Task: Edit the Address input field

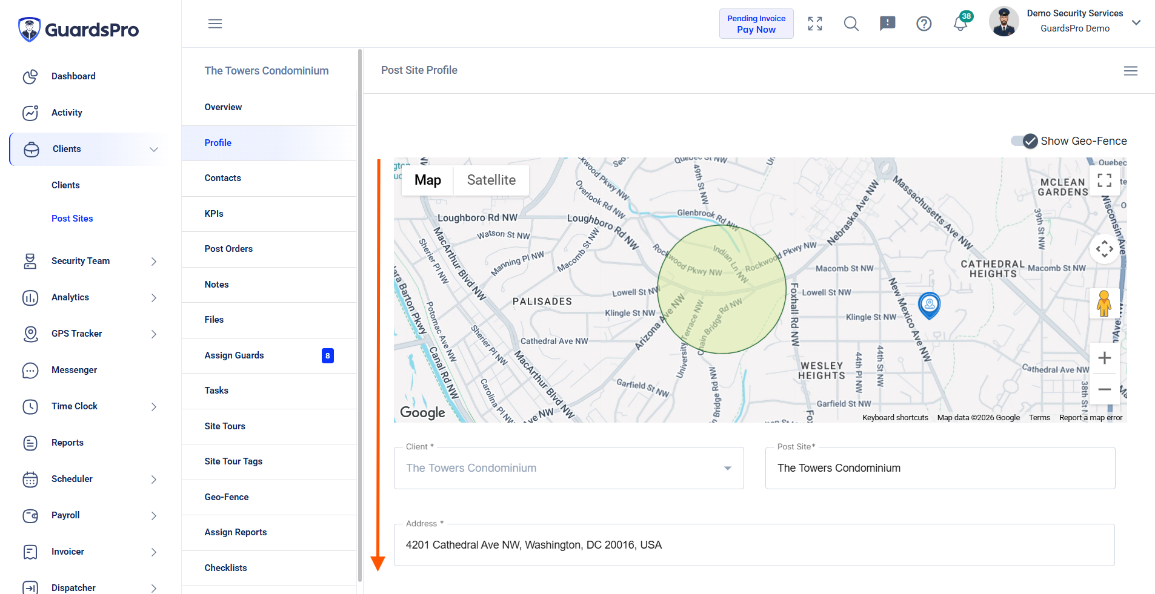Action: (754, 545)
